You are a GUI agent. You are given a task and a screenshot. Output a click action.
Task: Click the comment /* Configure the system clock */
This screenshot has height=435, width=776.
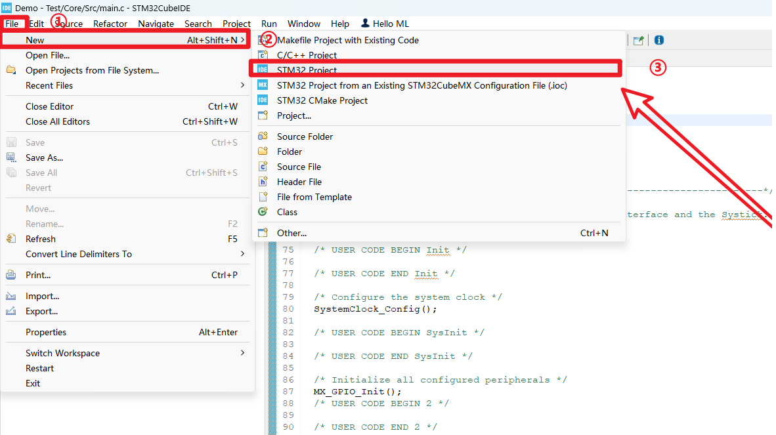coord(408,297)
